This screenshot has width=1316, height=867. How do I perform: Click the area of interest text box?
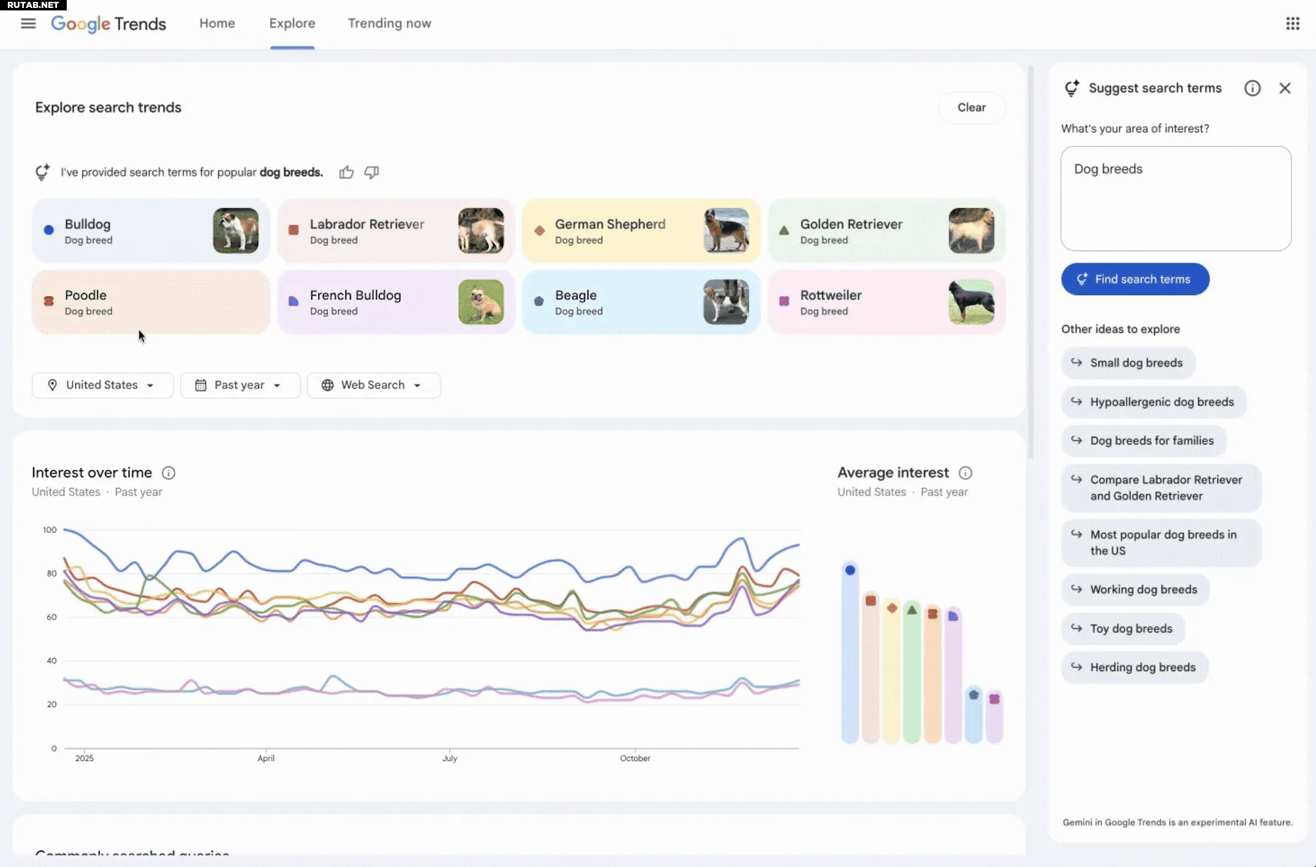pos(1175,198)
